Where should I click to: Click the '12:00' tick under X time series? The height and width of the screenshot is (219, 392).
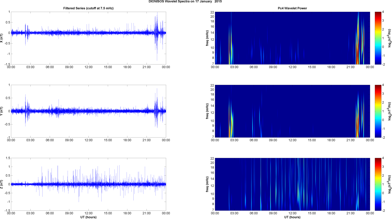(88, 67)
